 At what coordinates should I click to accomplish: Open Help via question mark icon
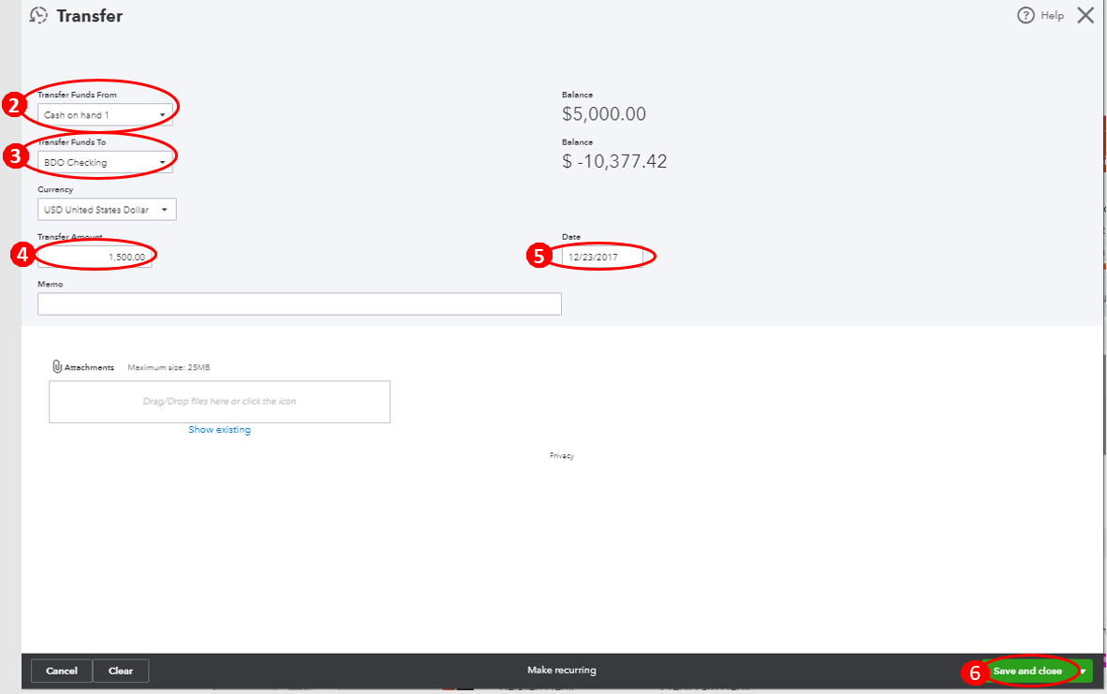[x=1026, y=16]
